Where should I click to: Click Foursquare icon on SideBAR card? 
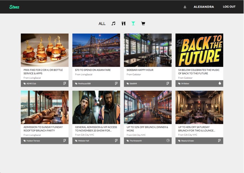[167, 83]
